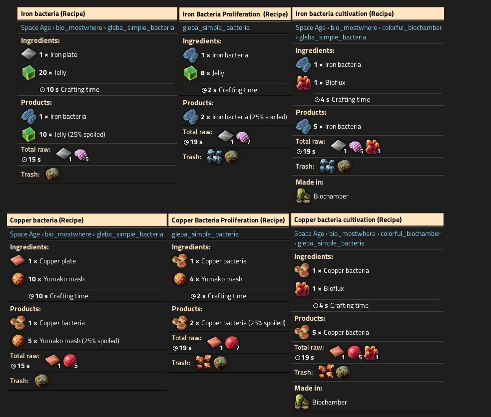Click the Iron plate ingredient icon in Iron bacteria recipe
The width and height of the screenshot is (491, 417).
[x=28, y=54]
